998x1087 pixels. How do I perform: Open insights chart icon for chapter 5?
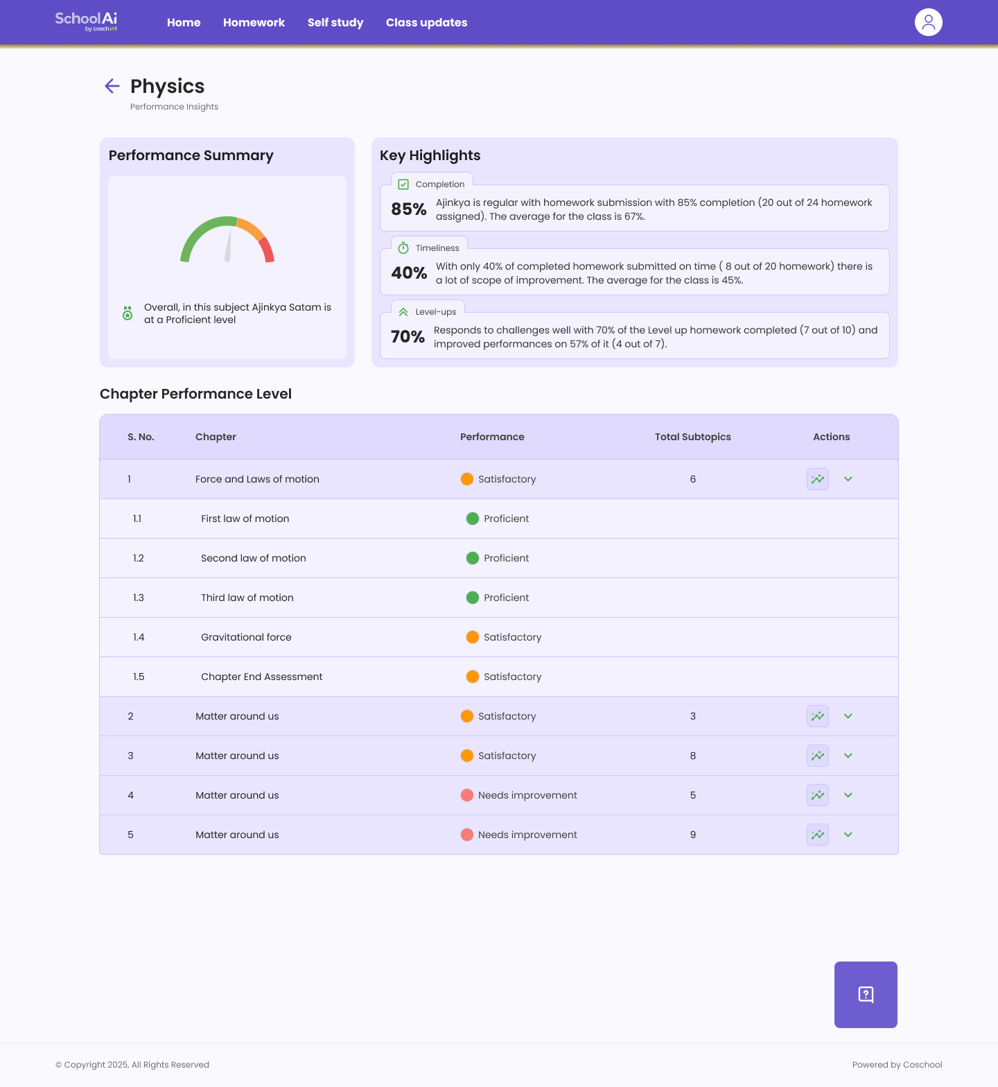pyautogui.click(x=818, y=835)
